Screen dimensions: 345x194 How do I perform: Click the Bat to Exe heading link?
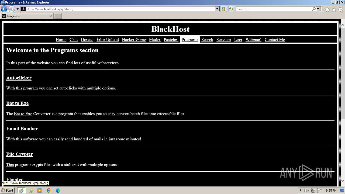(17, 103)
